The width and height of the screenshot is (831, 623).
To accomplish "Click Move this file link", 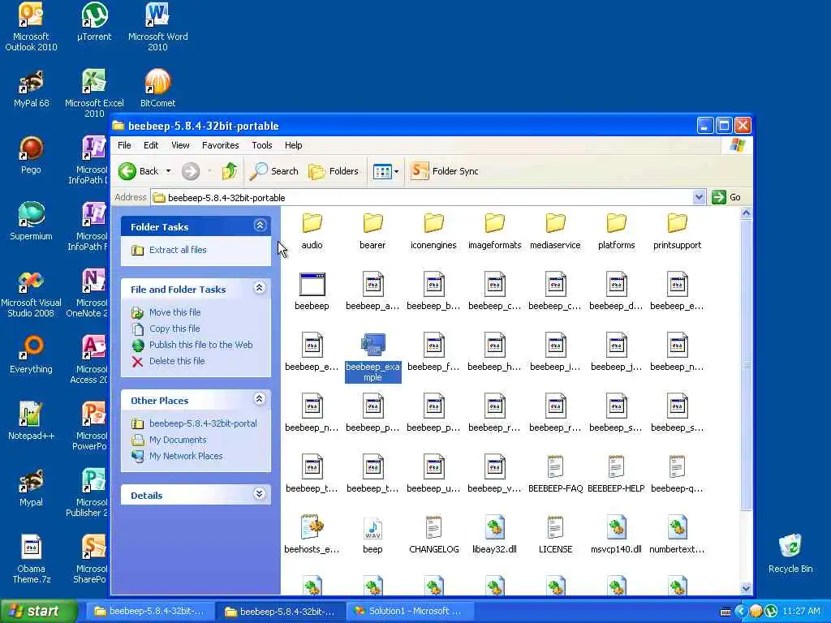I will coord(175,312).
